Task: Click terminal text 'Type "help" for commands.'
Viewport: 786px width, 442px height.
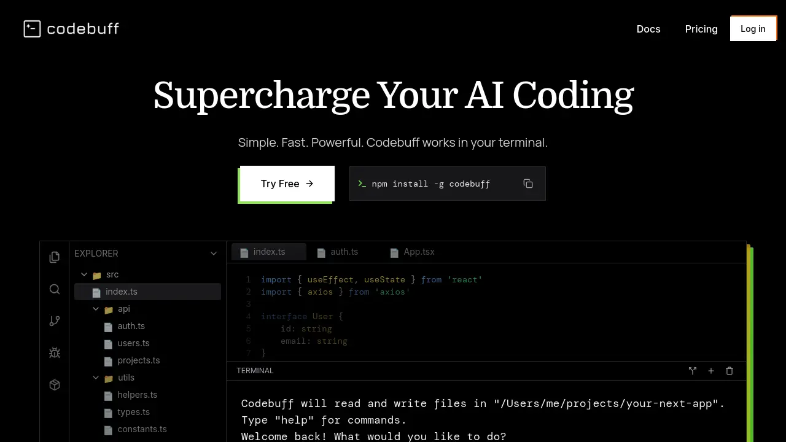Action: point(324,420)
